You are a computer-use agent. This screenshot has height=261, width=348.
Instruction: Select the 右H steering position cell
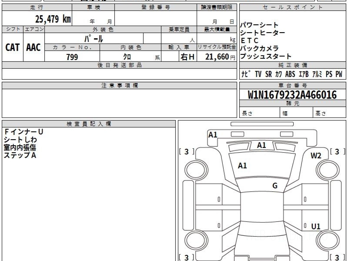click(187, 57)
